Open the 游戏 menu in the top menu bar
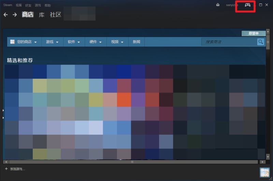 38,5
